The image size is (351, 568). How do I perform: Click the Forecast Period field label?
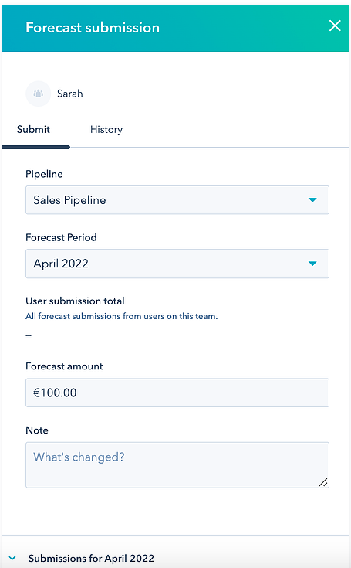pyautogui.click(x=61, y=237)
